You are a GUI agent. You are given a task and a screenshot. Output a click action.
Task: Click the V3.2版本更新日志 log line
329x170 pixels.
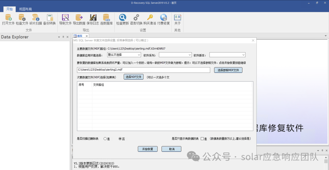click(x=94, y=163)
